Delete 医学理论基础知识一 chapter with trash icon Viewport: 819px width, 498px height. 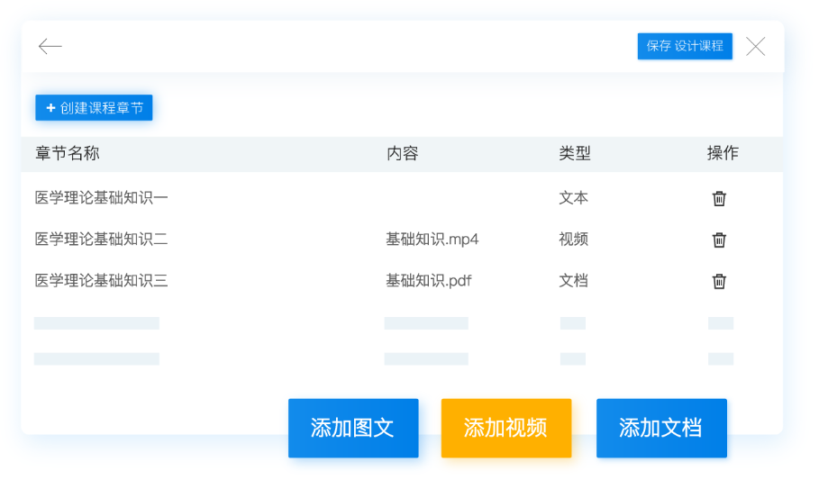(x=719, y=198)
